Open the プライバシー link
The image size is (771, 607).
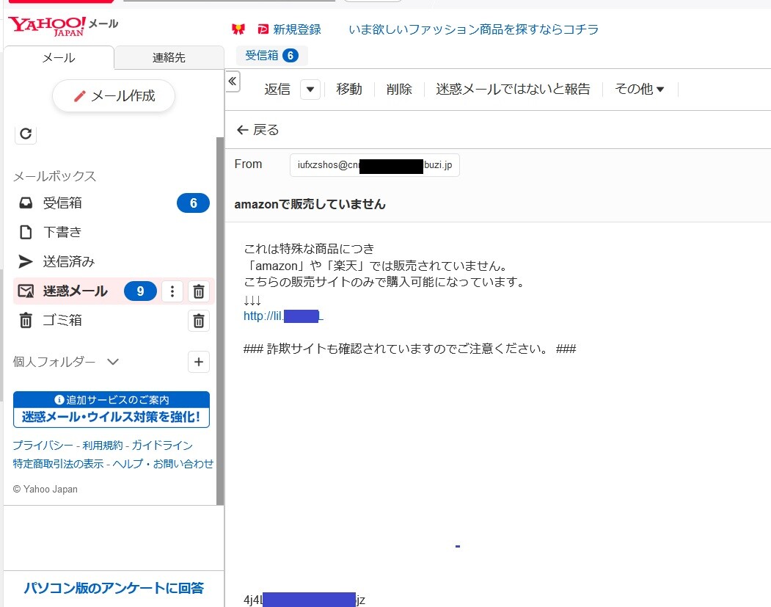(x=43, y=446)
